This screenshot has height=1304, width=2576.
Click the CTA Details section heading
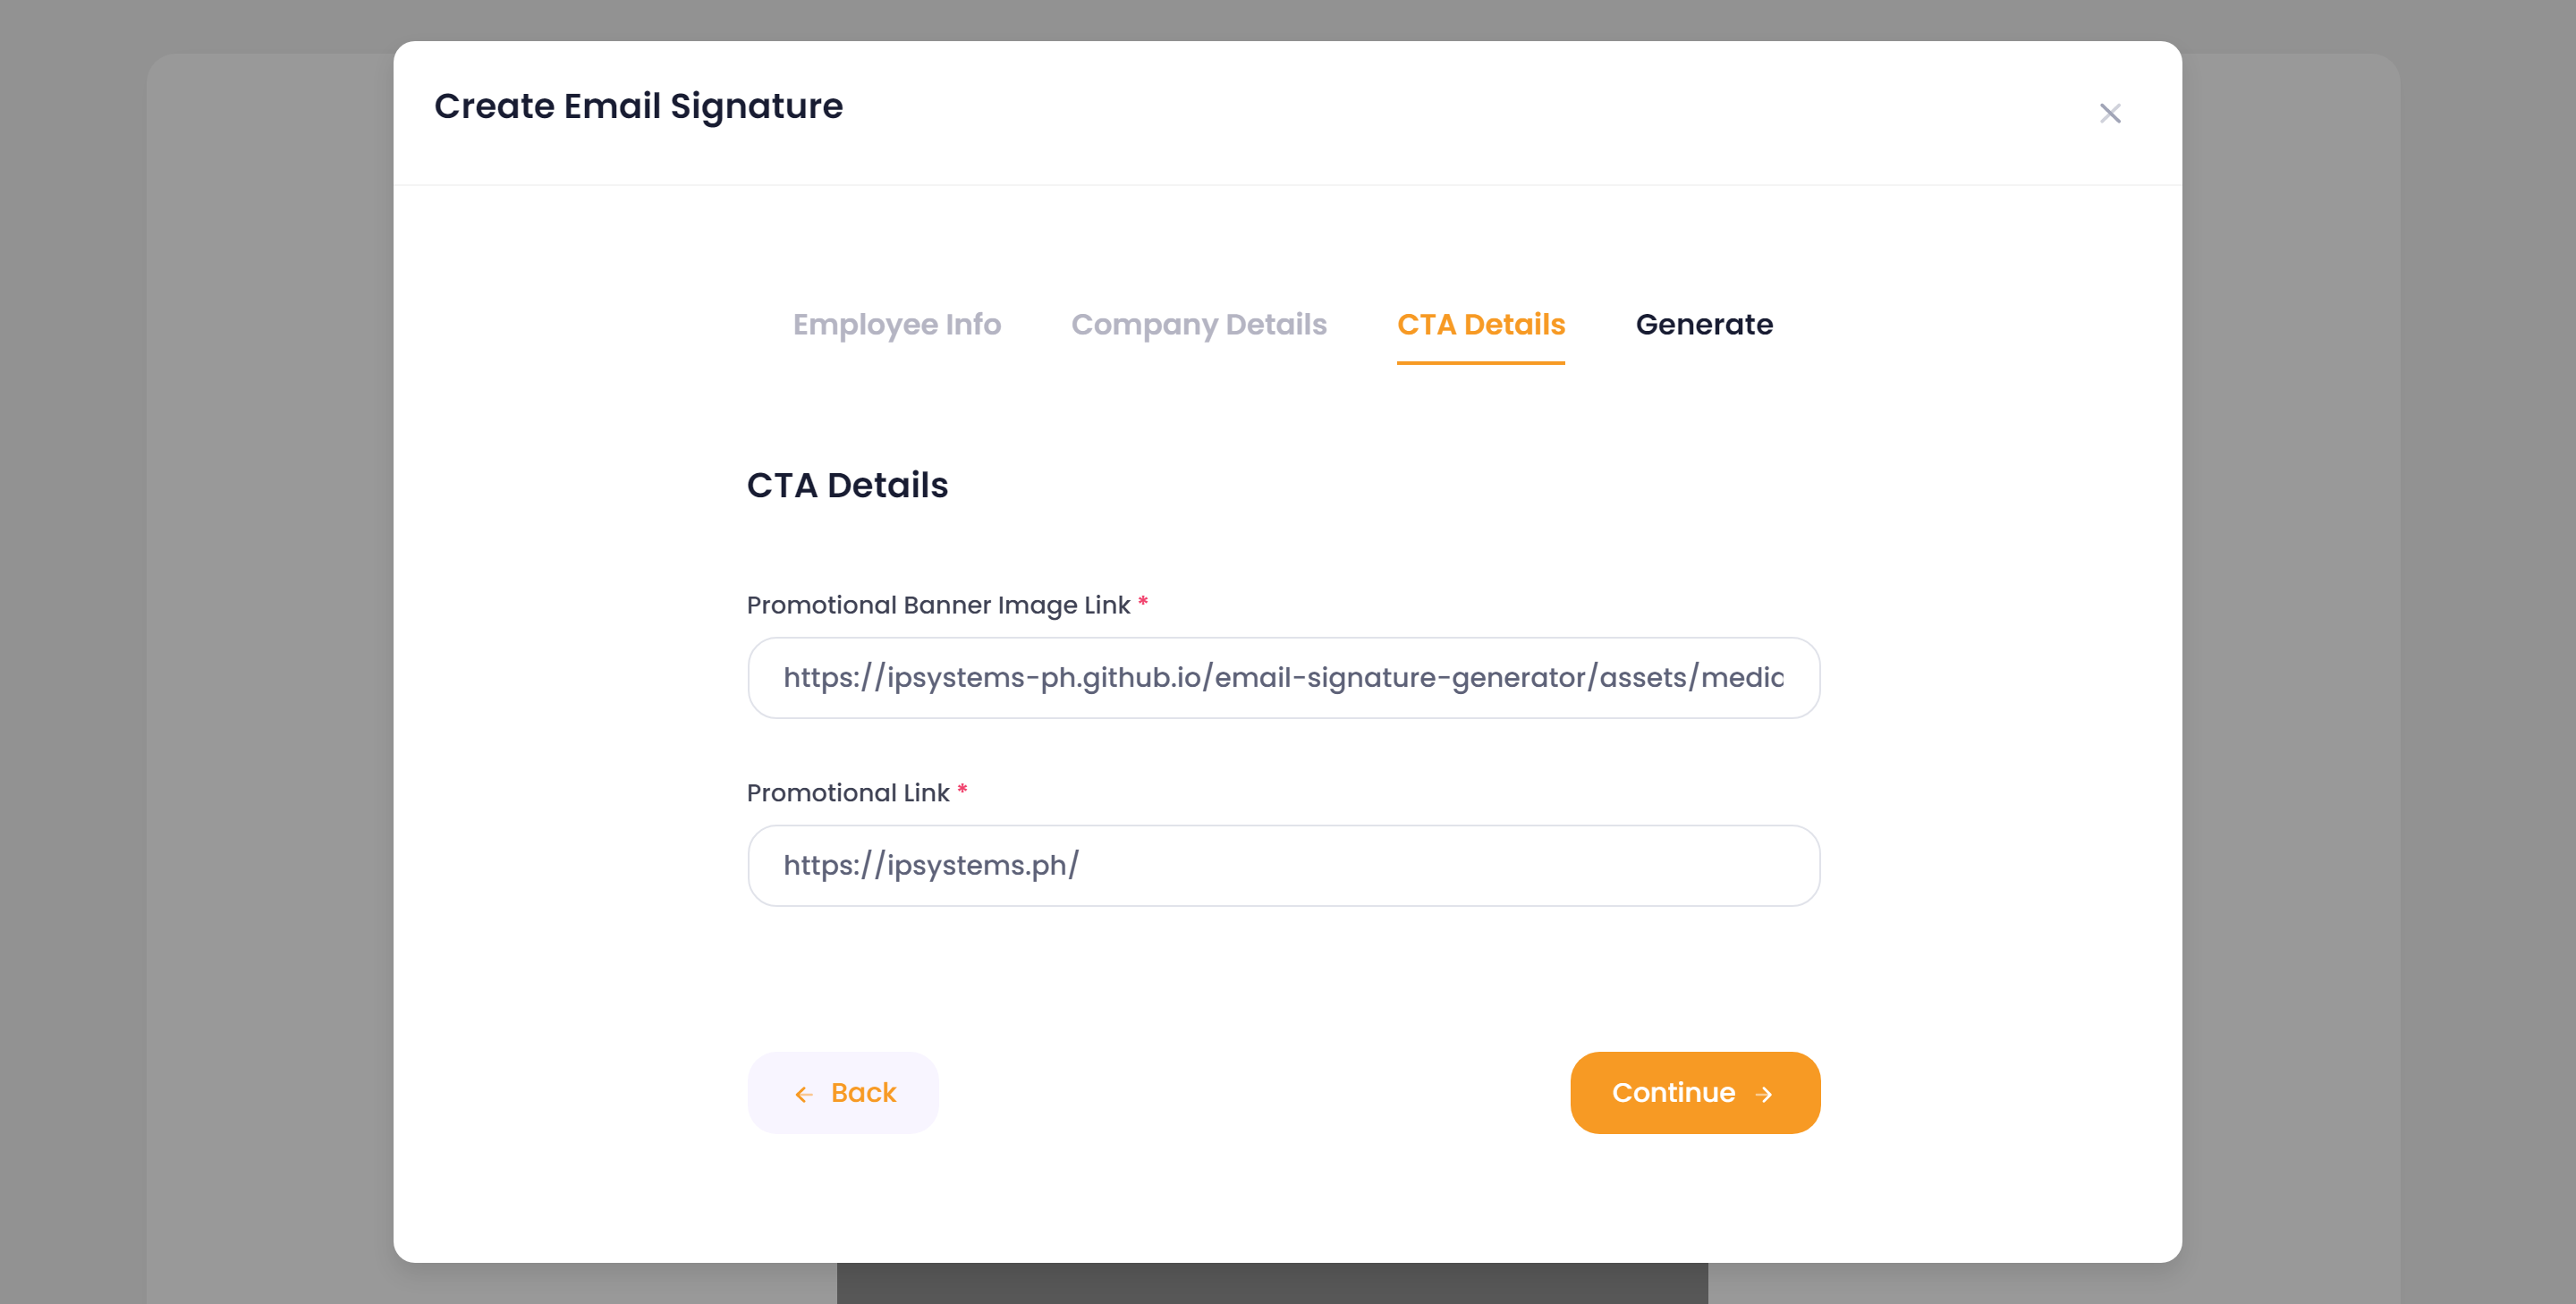[x=846, y=485]
